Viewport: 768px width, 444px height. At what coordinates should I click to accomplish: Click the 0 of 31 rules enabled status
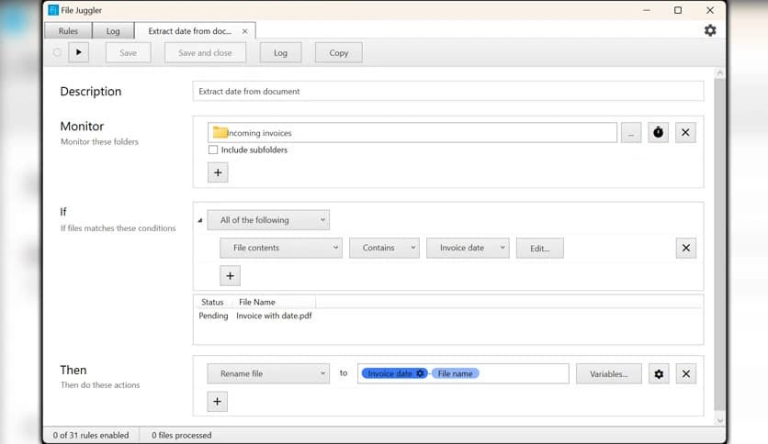(91, 435)
